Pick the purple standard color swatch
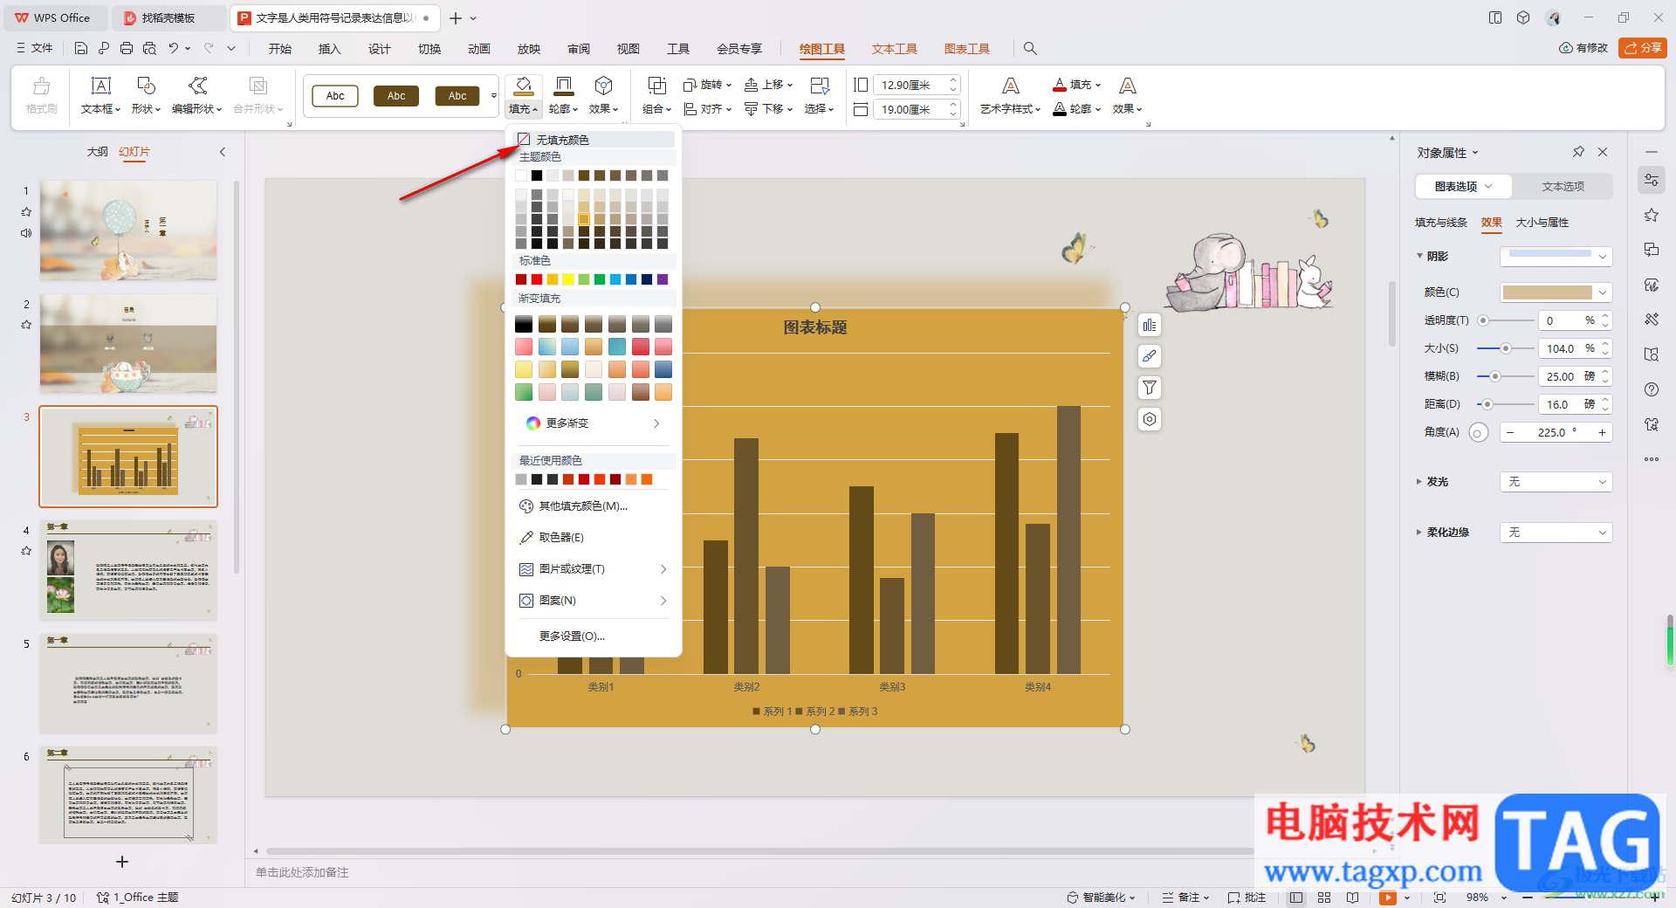 click(663, 279)
